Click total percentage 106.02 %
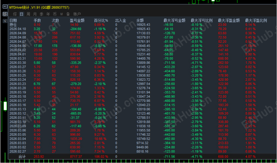 [x=101, y=157]
